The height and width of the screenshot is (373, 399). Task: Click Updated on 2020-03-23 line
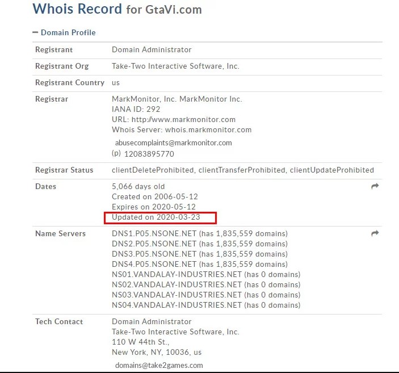[156, 217]
